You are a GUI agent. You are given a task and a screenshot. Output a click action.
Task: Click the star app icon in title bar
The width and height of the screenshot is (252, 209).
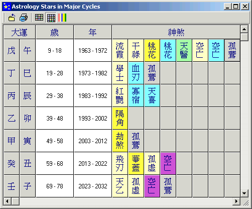7,7
